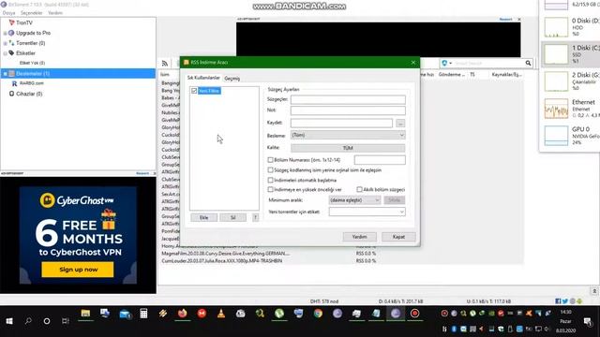This screenshot has height=337, width=600.
Task: Click the Twitter icon in status bar
Action: (x=565, y=301)
